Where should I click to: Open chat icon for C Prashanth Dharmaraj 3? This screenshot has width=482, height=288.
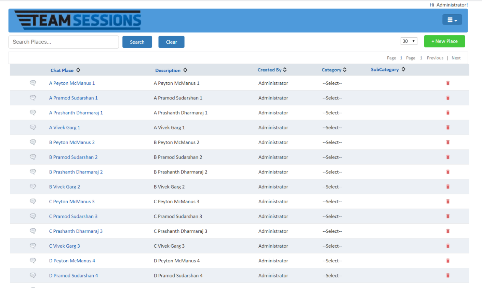[33, 231]
